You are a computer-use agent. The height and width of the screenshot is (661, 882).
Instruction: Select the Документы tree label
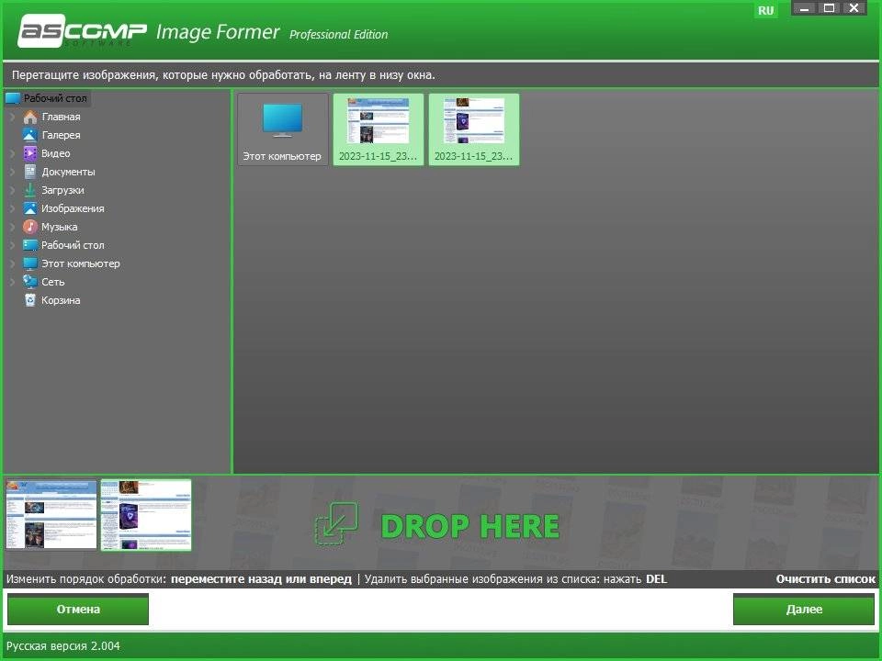pyautogui.click(x=68, y=172)
